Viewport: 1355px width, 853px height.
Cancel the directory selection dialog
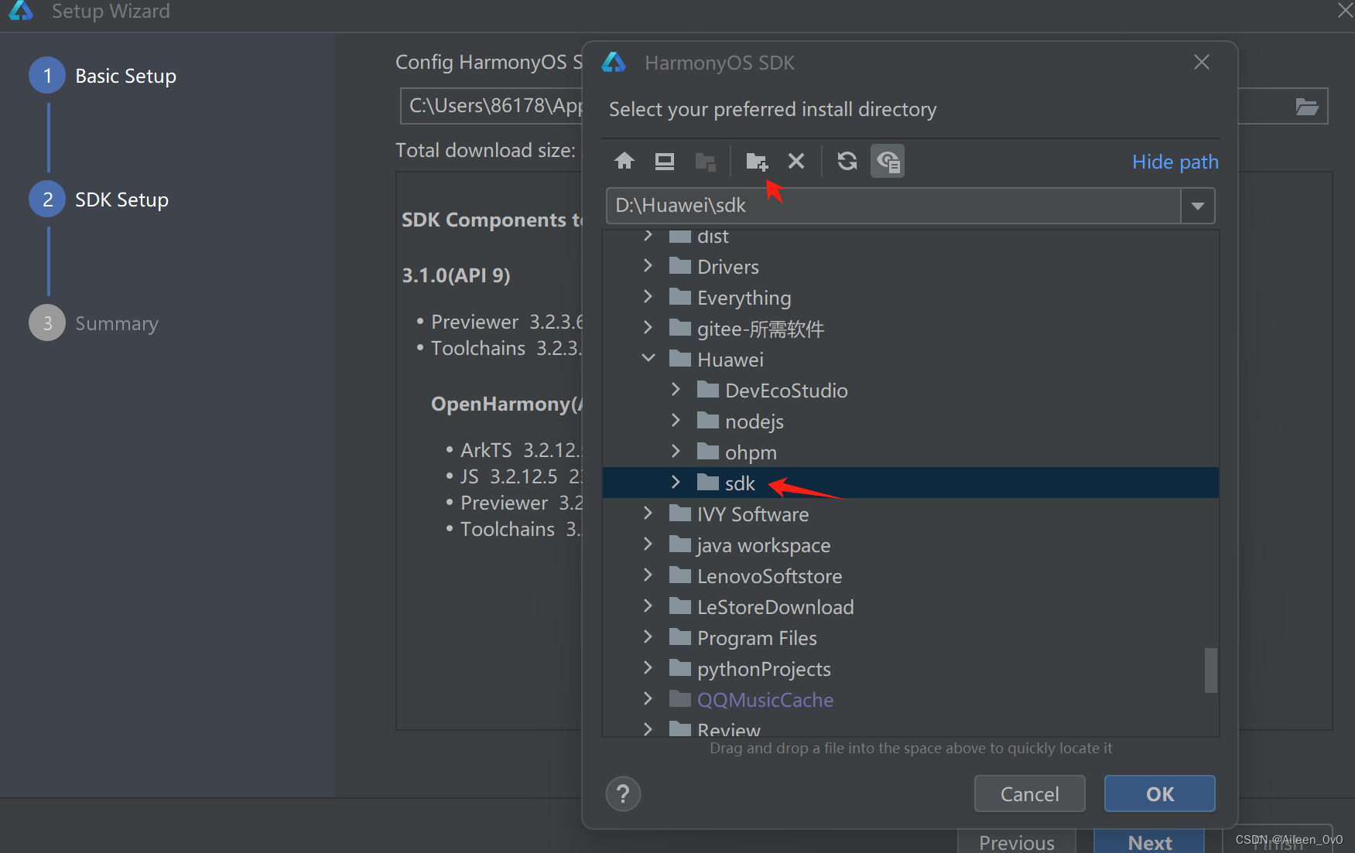(1029, 793)
